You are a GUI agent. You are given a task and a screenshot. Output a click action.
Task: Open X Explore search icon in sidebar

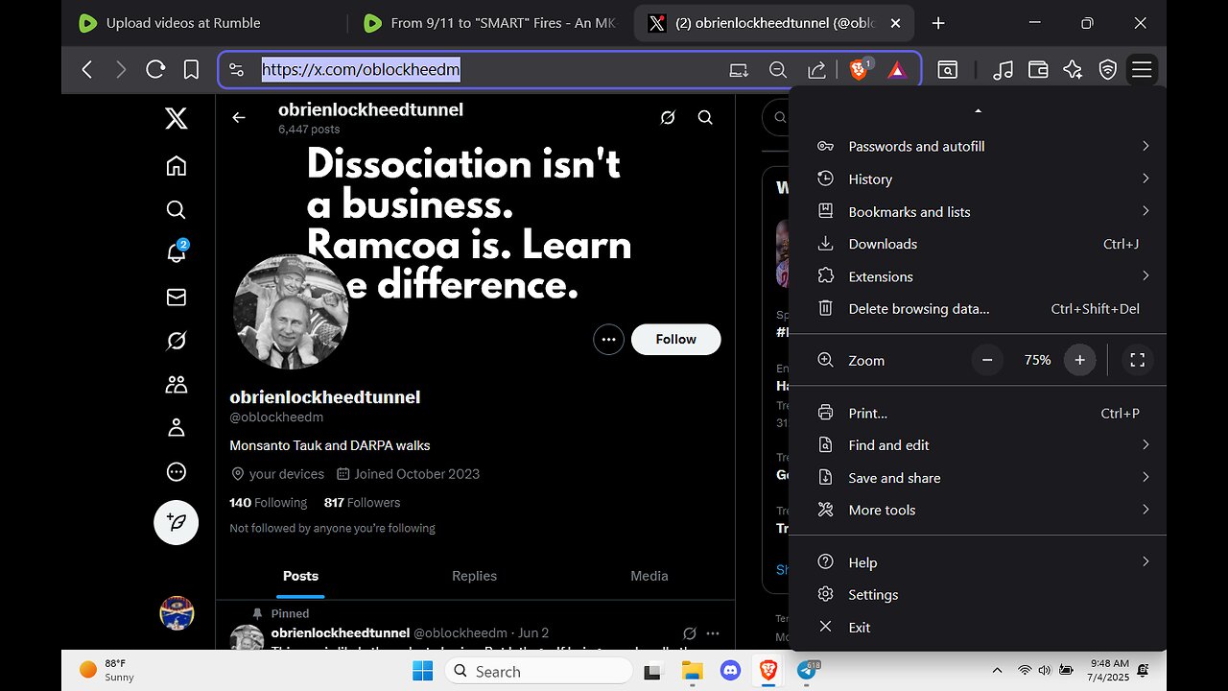pos(176,209)
